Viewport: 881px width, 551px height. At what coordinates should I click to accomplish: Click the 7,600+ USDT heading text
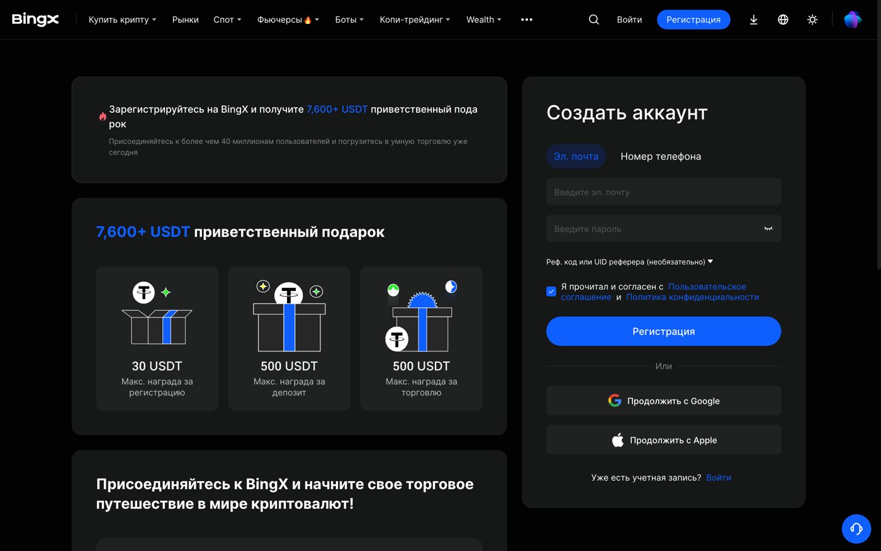[143, 232]
